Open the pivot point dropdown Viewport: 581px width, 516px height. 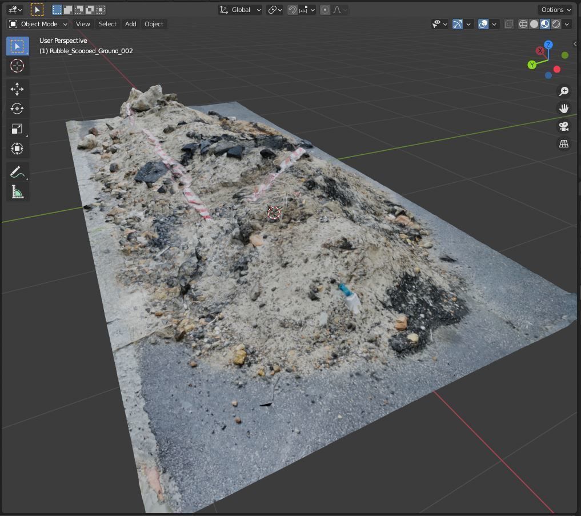[x=275, y=10]
